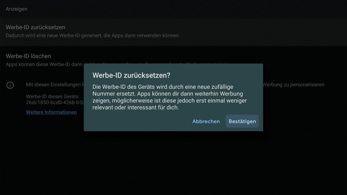
Task: Click the underlined Weitere Informationen text
Action: (51, 112)
